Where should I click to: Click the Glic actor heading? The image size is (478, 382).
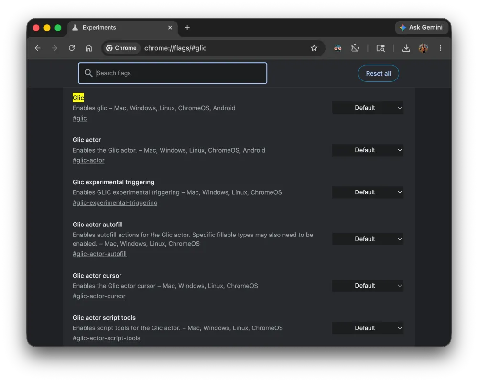click(87, 140)
